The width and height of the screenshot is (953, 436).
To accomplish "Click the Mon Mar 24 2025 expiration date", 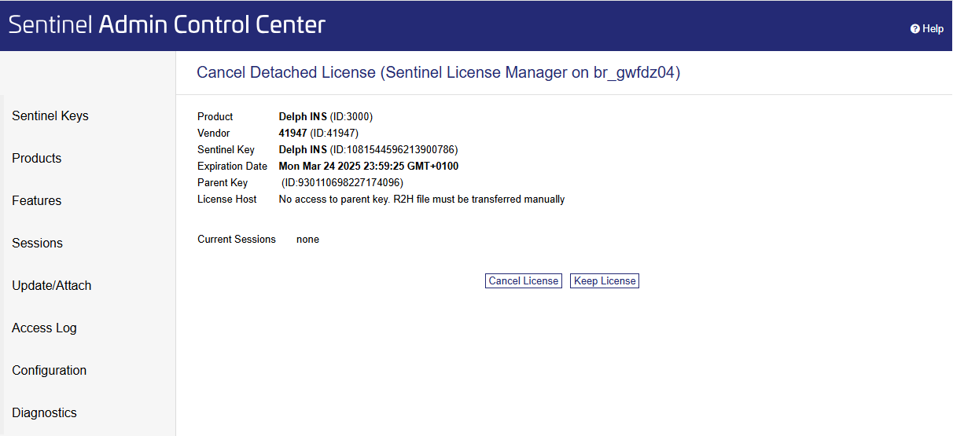I will pos(369,167).
